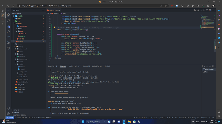
Task: Open the Accounts icon in activity bar
Action: pyautogui.click(x=8, y=108)
